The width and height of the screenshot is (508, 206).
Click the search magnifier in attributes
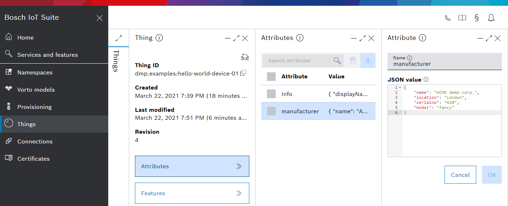point(337,60)
